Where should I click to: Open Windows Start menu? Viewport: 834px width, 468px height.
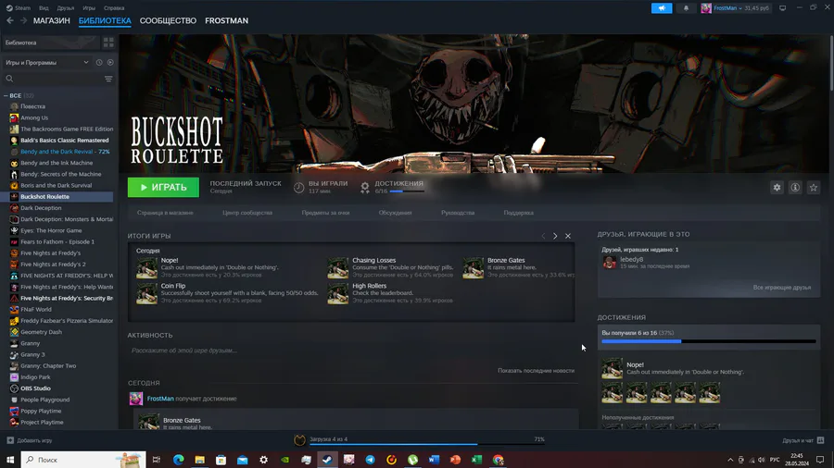pos(10,460)
